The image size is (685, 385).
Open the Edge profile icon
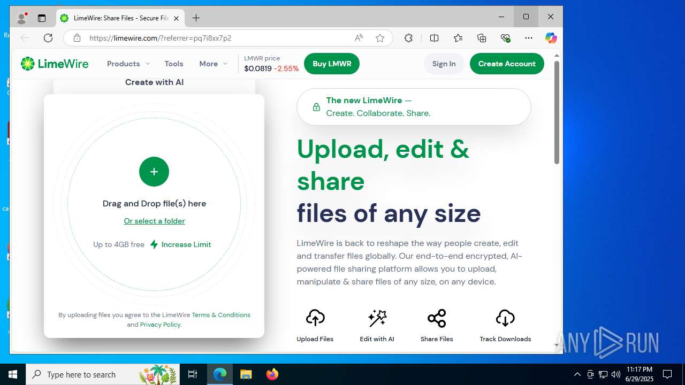(x=22, y=18)
